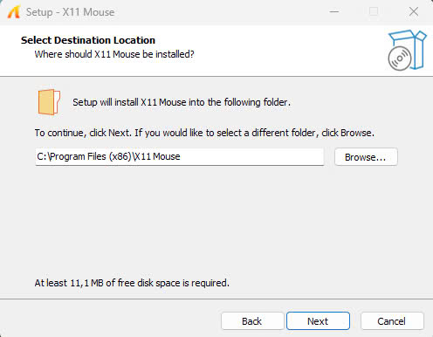
Task: Click the 'Select Destination Location' heading
Action: pyautogui.click(x=88, y=40)
